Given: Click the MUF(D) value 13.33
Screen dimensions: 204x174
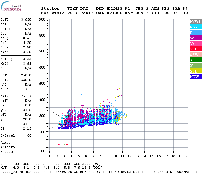Looking at the screenshot, I should [26, 59].
